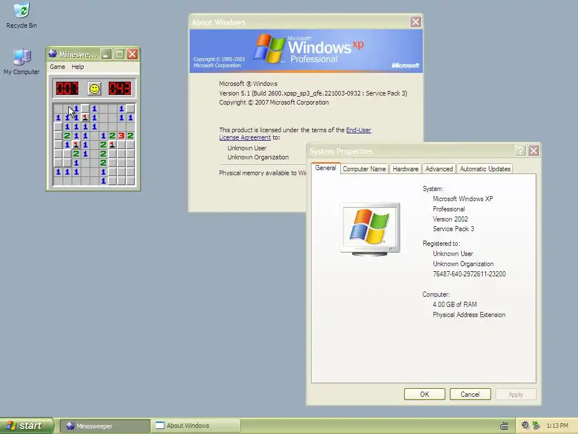
Task: Click the unopened top-row cell between two 1s
Action: point(85,108)
